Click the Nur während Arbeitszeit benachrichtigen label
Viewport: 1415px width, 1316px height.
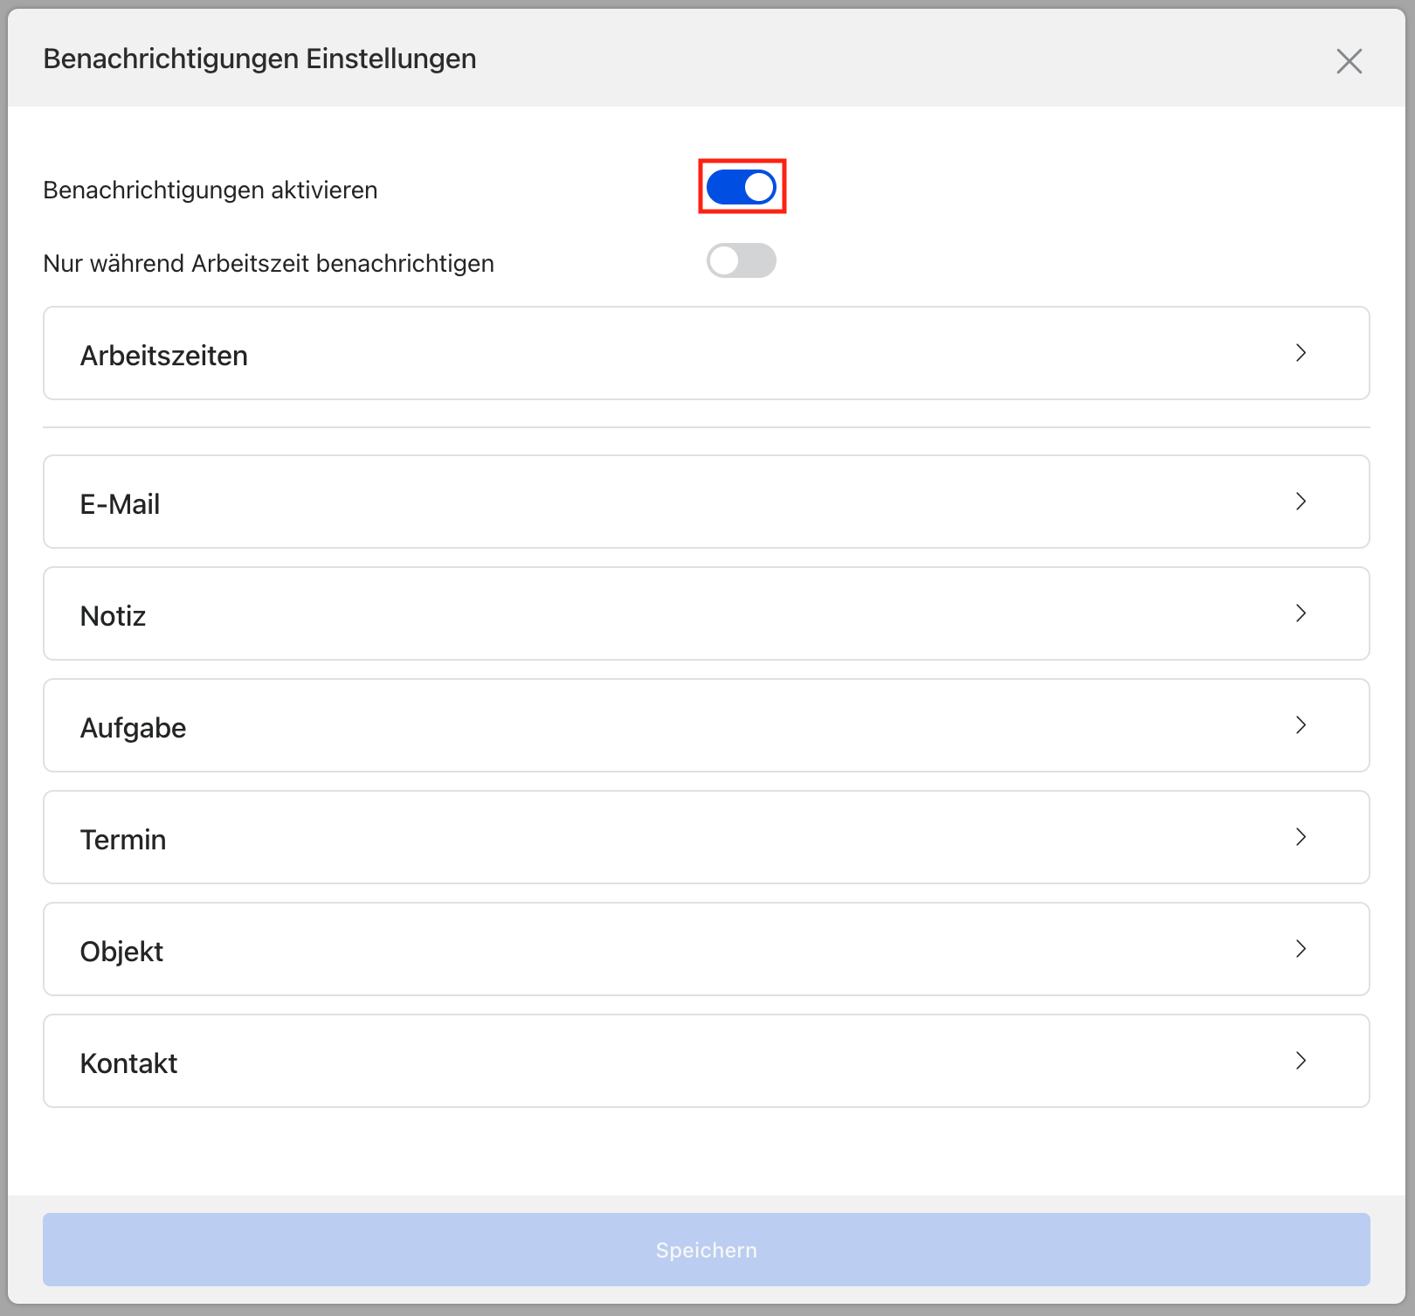(x=268, y=264)
